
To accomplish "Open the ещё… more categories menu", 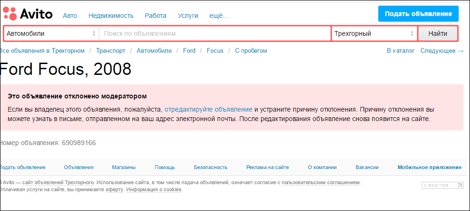I will point(218,16).
